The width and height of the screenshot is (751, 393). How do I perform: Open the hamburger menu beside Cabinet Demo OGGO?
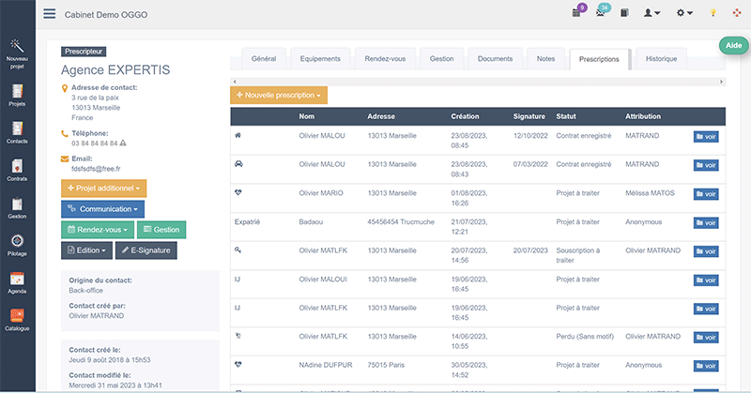coord(49,15)
